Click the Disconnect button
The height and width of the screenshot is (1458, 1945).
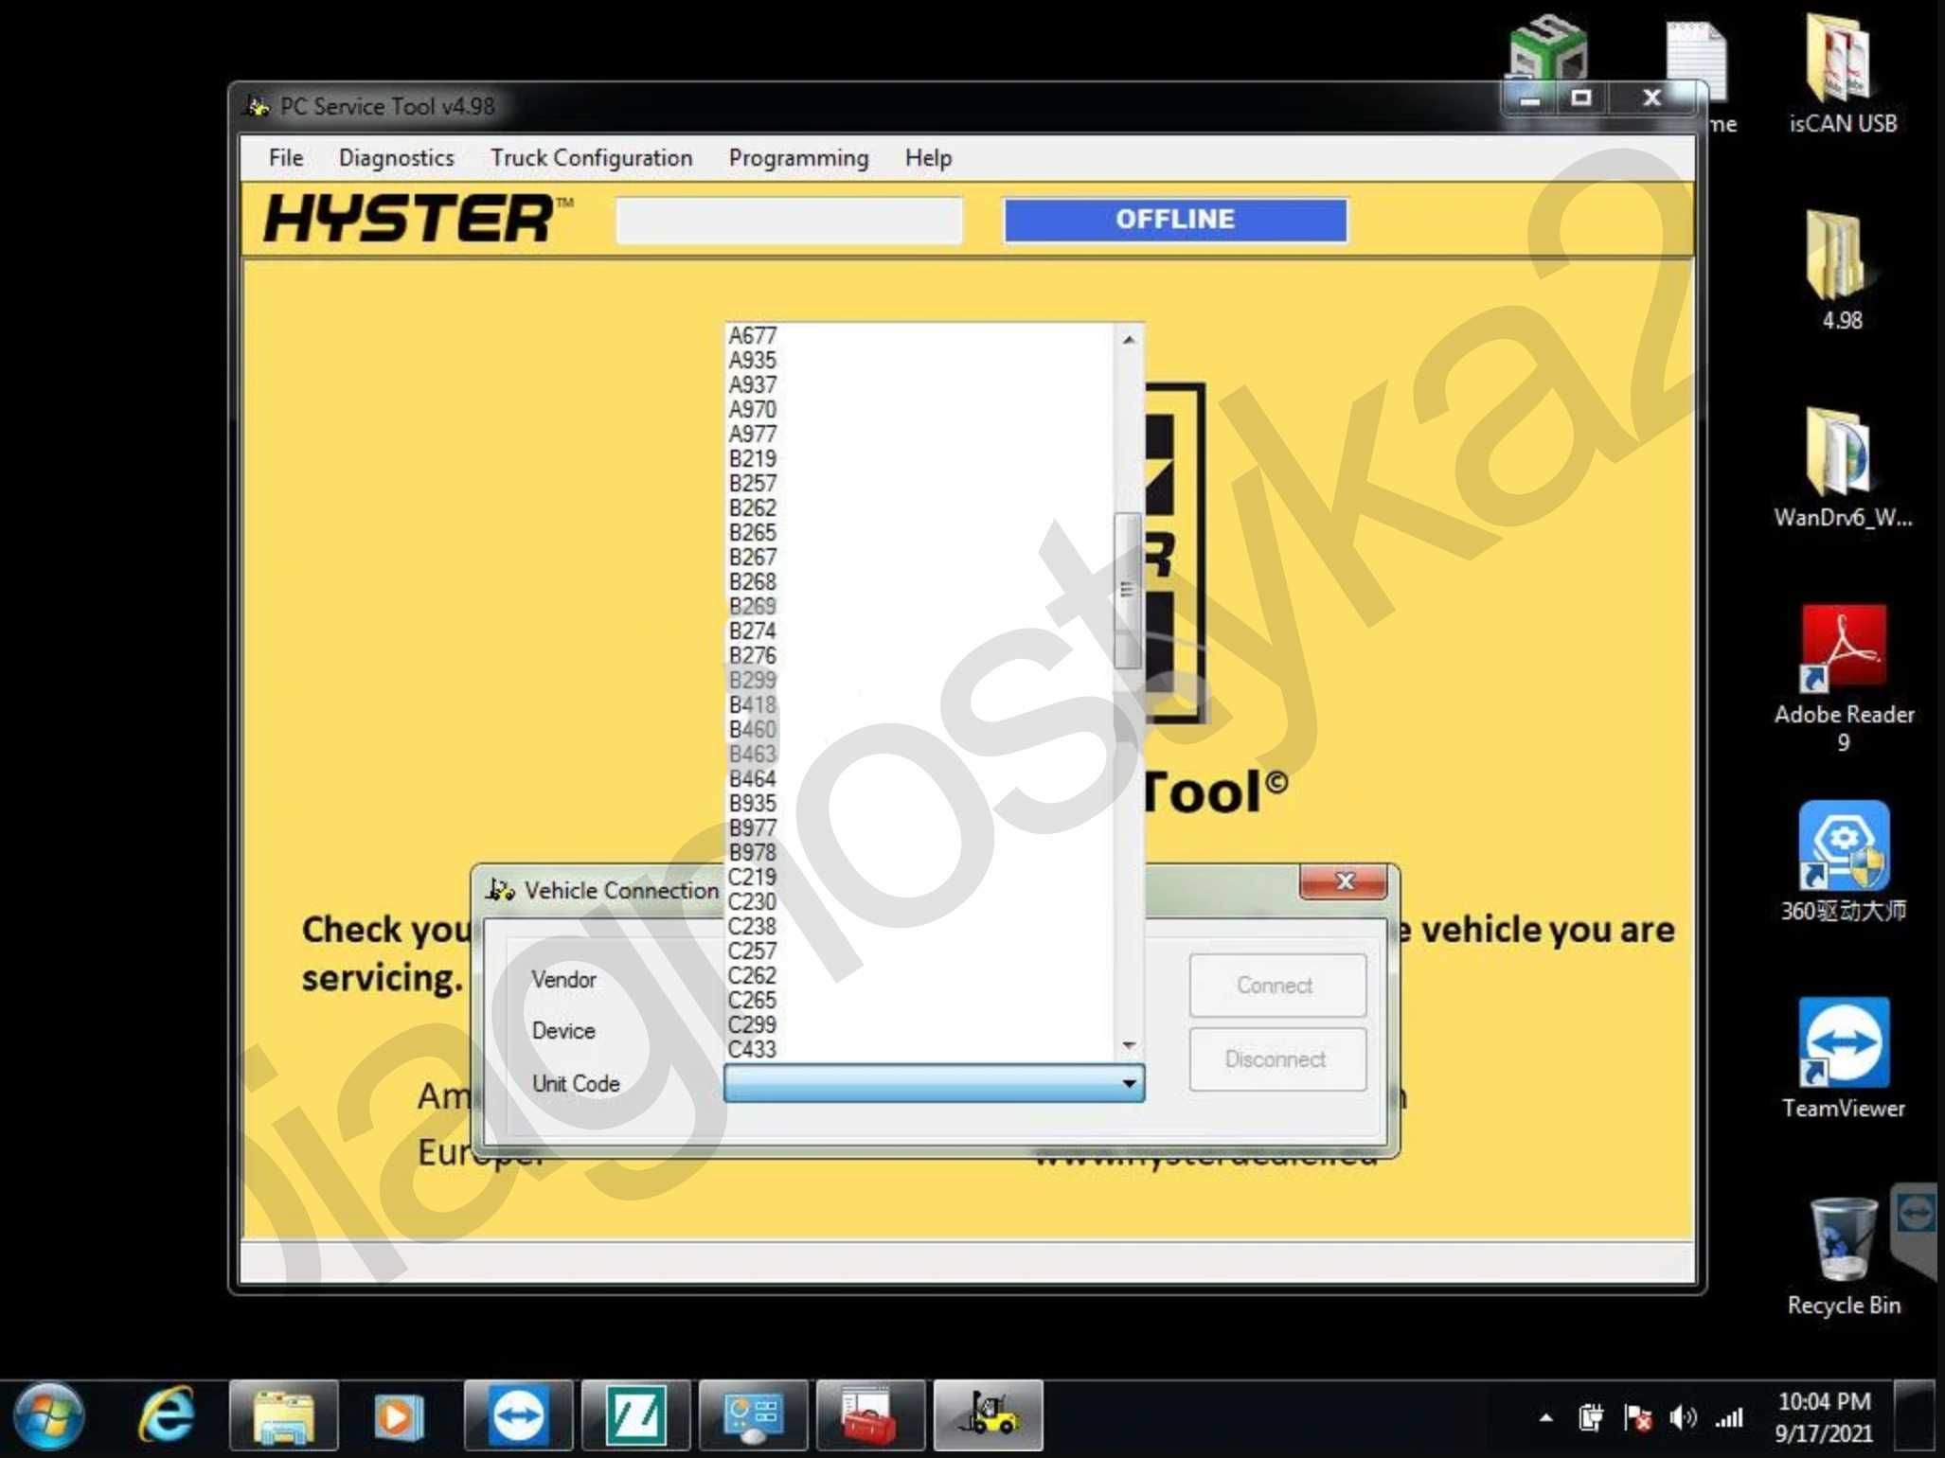coord(1277,1058)
